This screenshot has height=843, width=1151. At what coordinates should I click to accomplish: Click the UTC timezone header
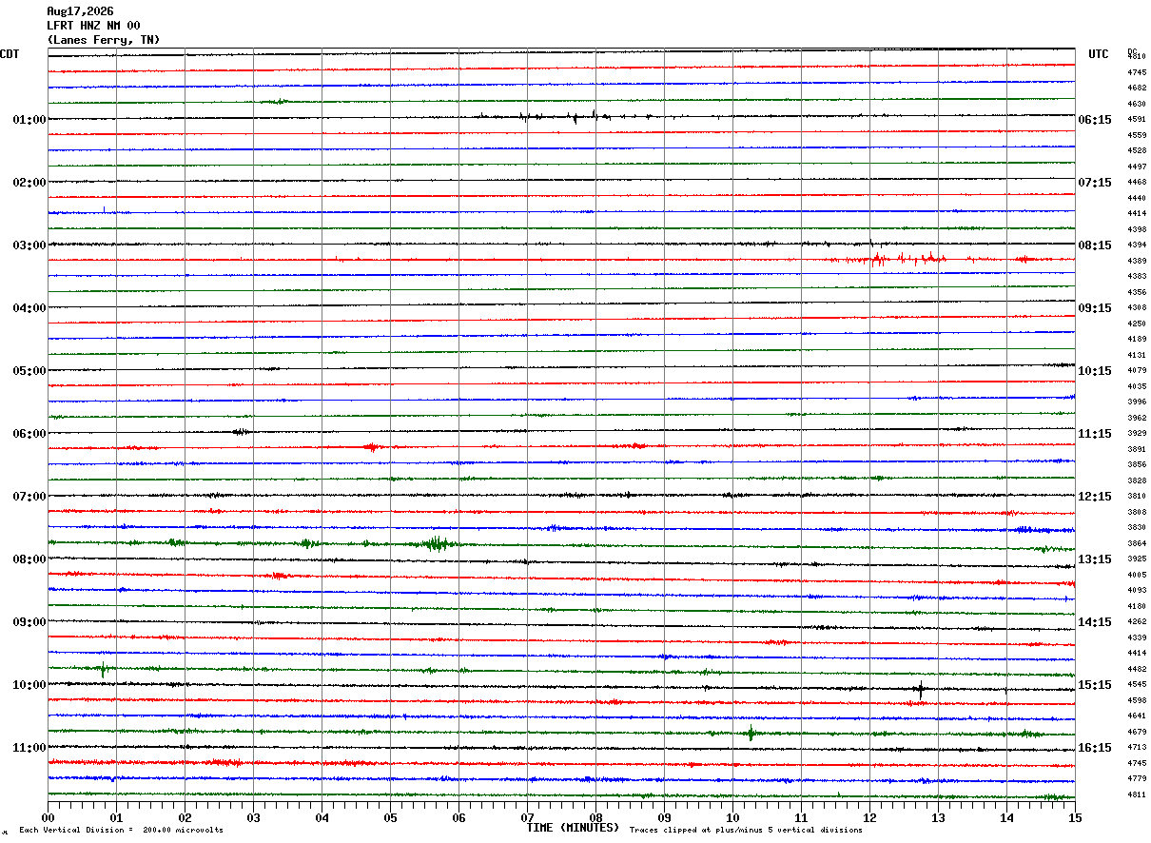[x=1099, y=54]
